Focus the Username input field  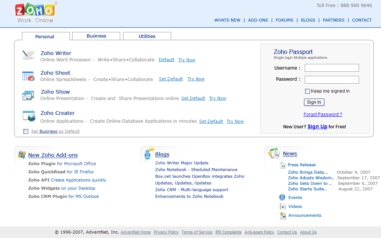point(332,68)
